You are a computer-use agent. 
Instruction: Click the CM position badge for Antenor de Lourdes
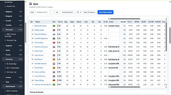pyautogui.click(x=59, y=85)
